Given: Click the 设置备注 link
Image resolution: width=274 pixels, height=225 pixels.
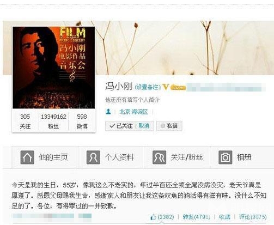Looking at the screenshot, I should tap(148, 87).
